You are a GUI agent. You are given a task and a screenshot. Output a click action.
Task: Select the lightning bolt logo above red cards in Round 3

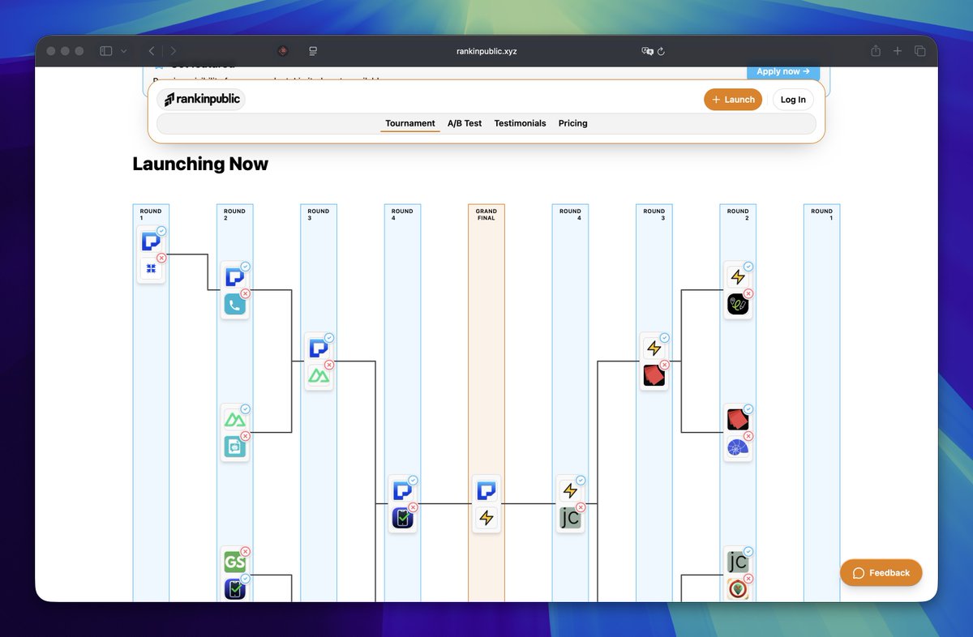click(x=654, y=348)
